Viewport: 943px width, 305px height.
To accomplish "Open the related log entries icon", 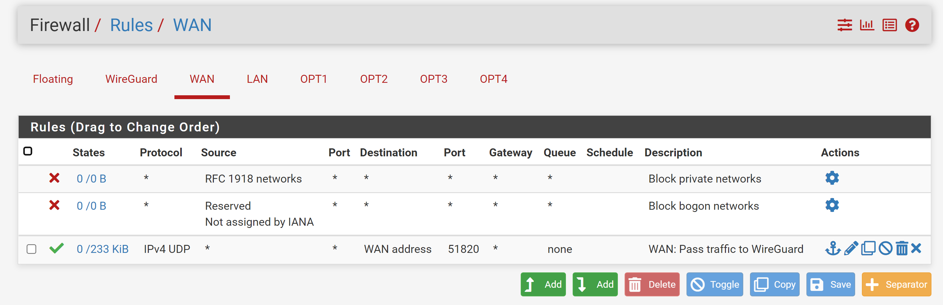I will click(x=889, y=25).
